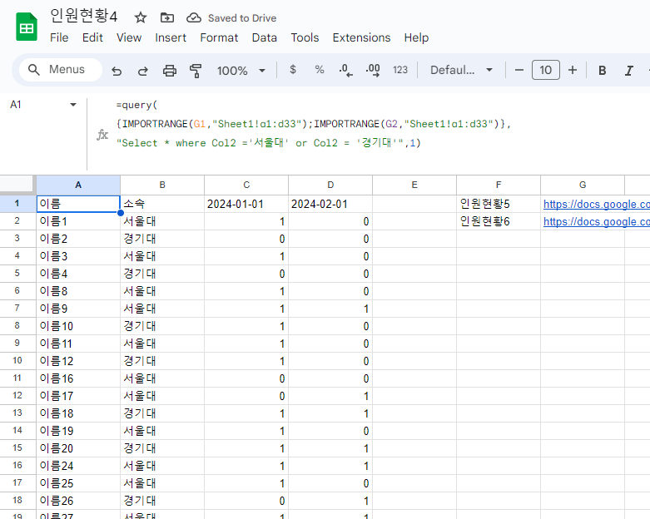Select row 18 header
Viewport: 650px width, 519px height.
pos(17,500)
